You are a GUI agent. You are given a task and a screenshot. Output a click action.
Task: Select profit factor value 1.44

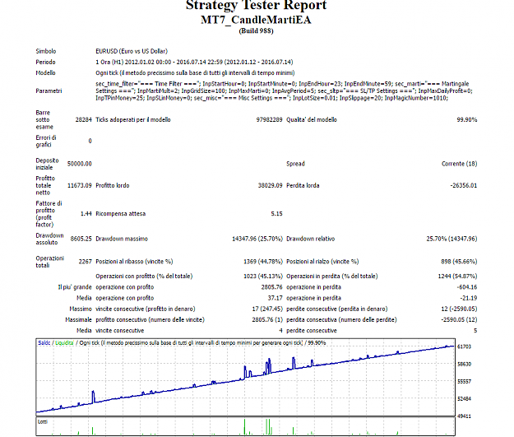coord(86,214)
